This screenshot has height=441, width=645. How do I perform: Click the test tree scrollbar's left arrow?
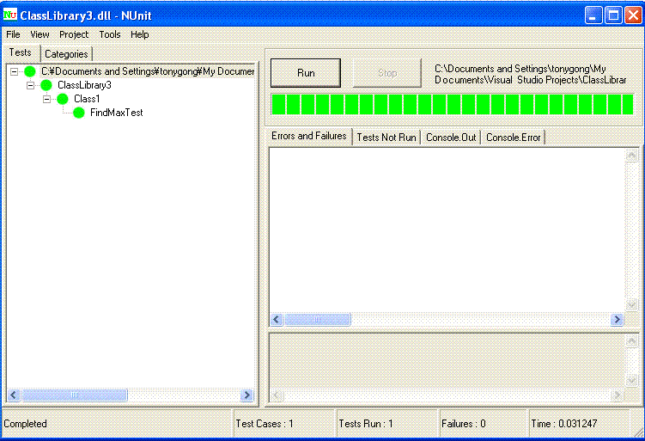[14, 395]
